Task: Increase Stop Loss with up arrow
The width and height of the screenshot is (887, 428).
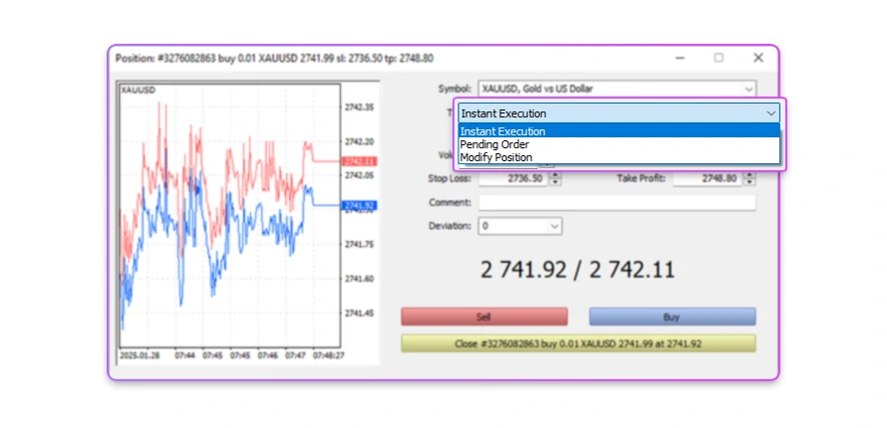Action: 555,175
